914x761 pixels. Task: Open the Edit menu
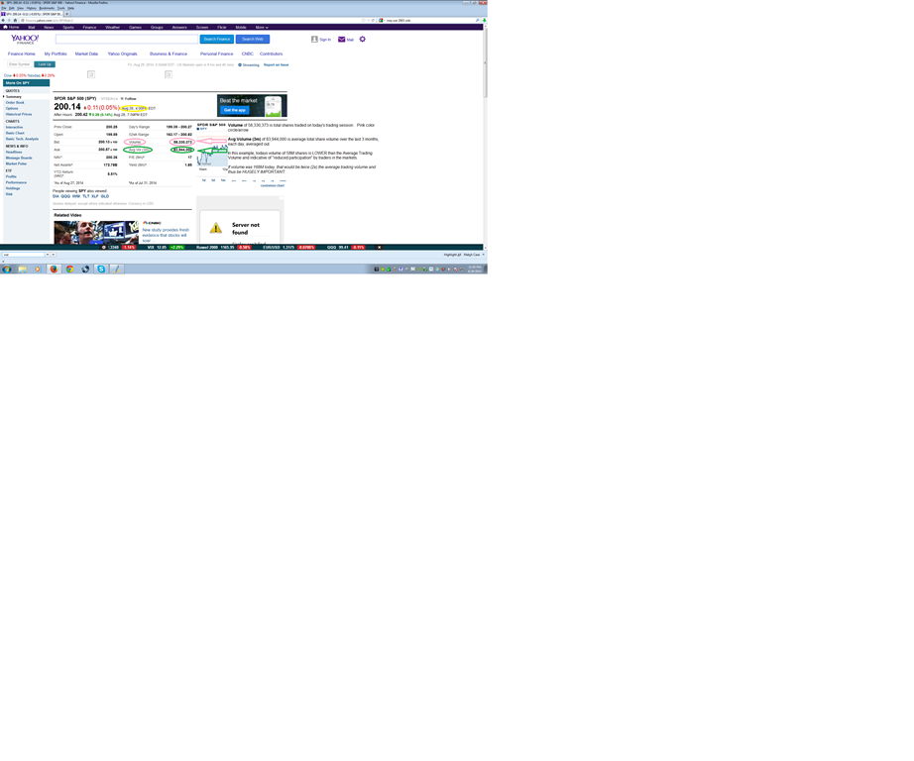pyautogui.click(x=12, y=8)
